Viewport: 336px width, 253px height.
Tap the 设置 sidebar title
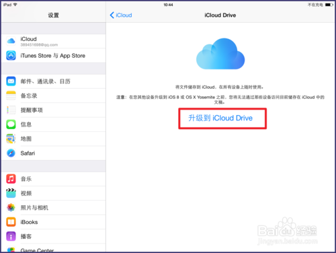53,15
